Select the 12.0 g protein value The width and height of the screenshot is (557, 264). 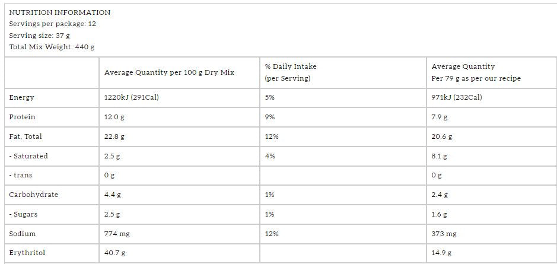pyautogui.click(x=114, y=117)
